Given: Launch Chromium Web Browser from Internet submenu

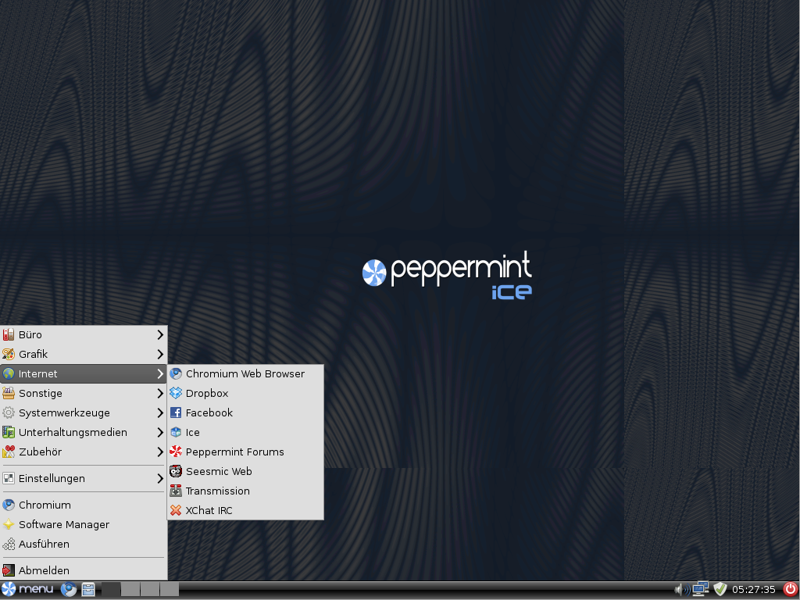Looking at the screenshot, I should [x=245, y=373].
